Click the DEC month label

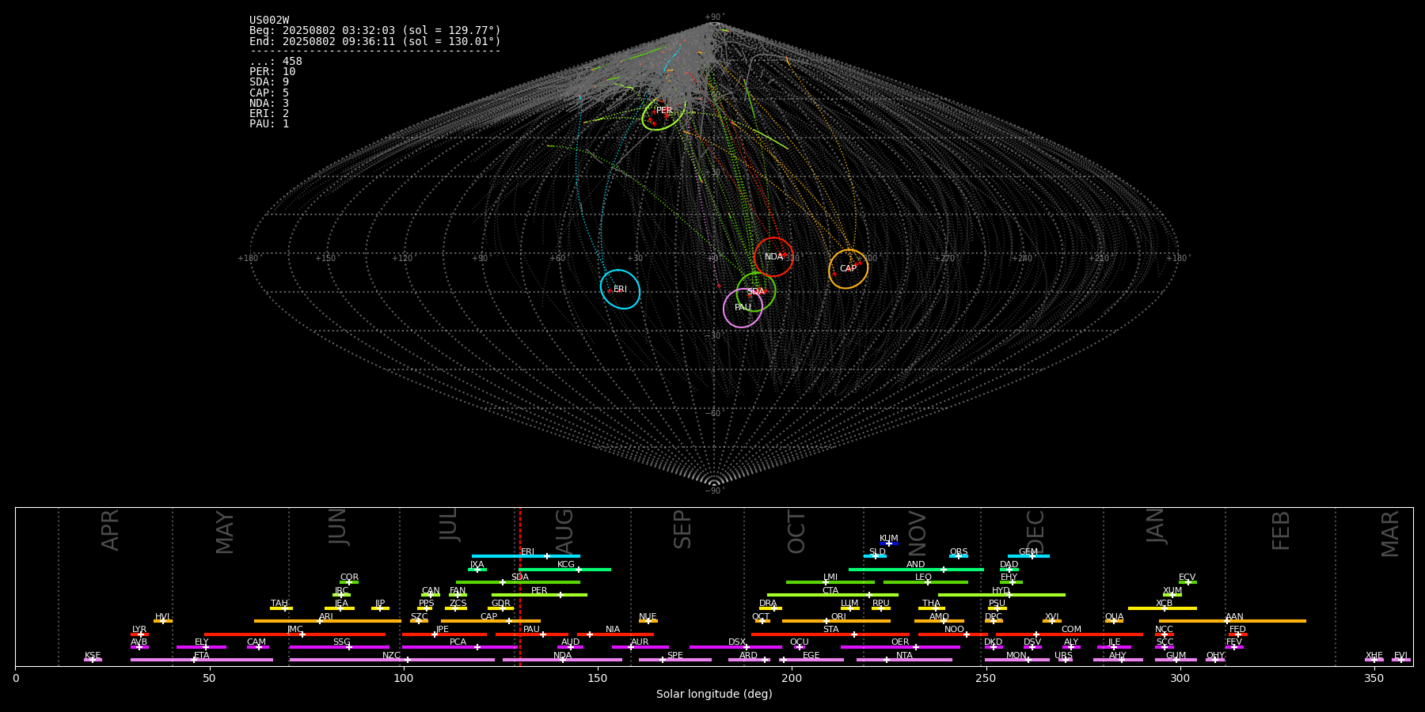pyautogui.click(x=1035, y=532)
